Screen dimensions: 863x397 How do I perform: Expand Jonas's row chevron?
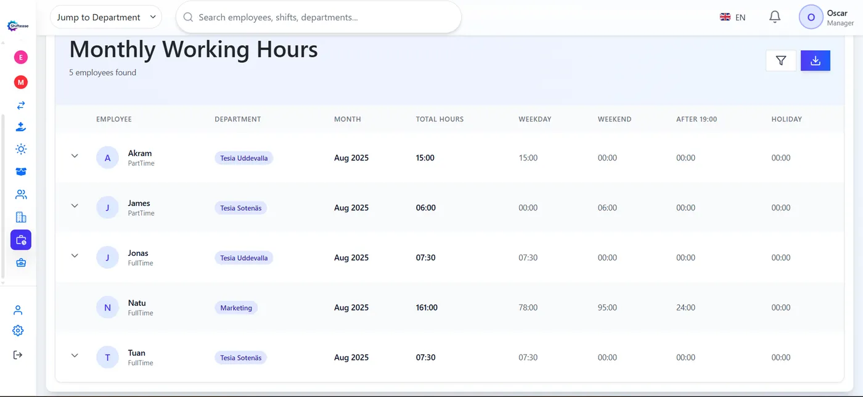point(75,256)
